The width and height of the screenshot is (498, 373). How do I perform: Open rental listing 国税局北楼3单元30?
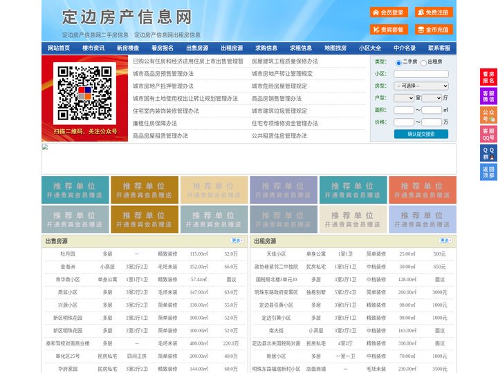(x=276, y=280)
